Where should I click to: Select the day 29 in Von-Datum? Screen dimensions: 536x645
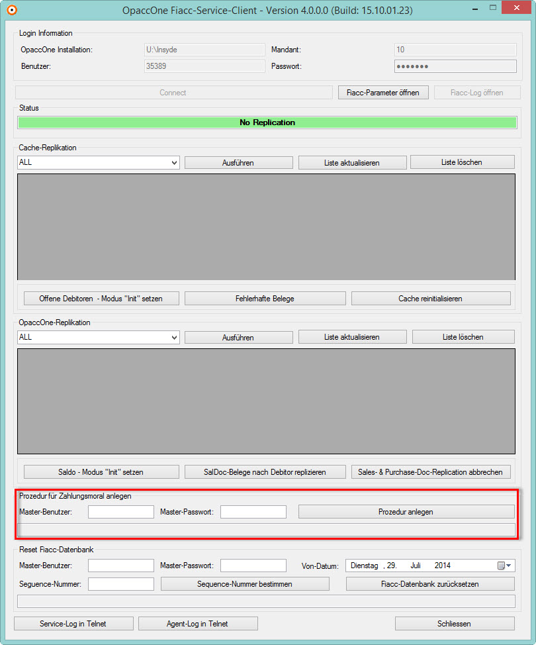click(x=391, y=566)
